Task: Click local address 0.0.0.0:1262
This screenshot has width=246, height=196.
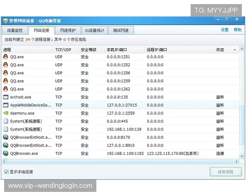Action: pyautogui.click(x=118, y=89)
